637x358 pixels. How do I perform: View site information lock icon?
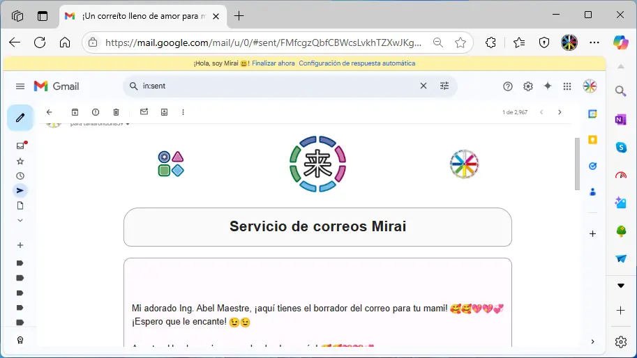tap(93, 42)
